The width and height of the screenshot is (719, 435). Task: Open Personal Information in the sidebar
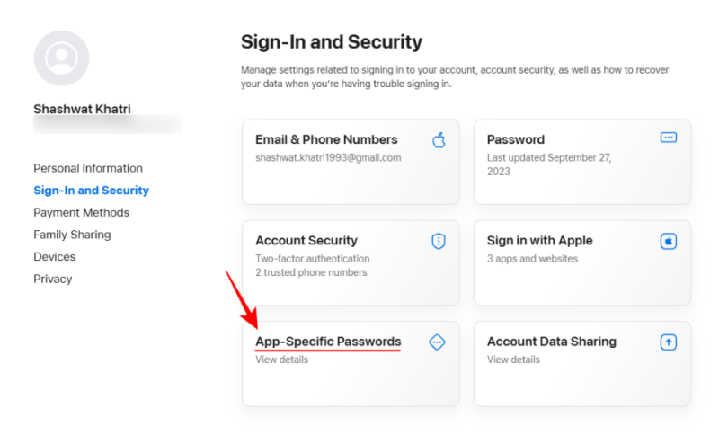[x=88, y=168]
